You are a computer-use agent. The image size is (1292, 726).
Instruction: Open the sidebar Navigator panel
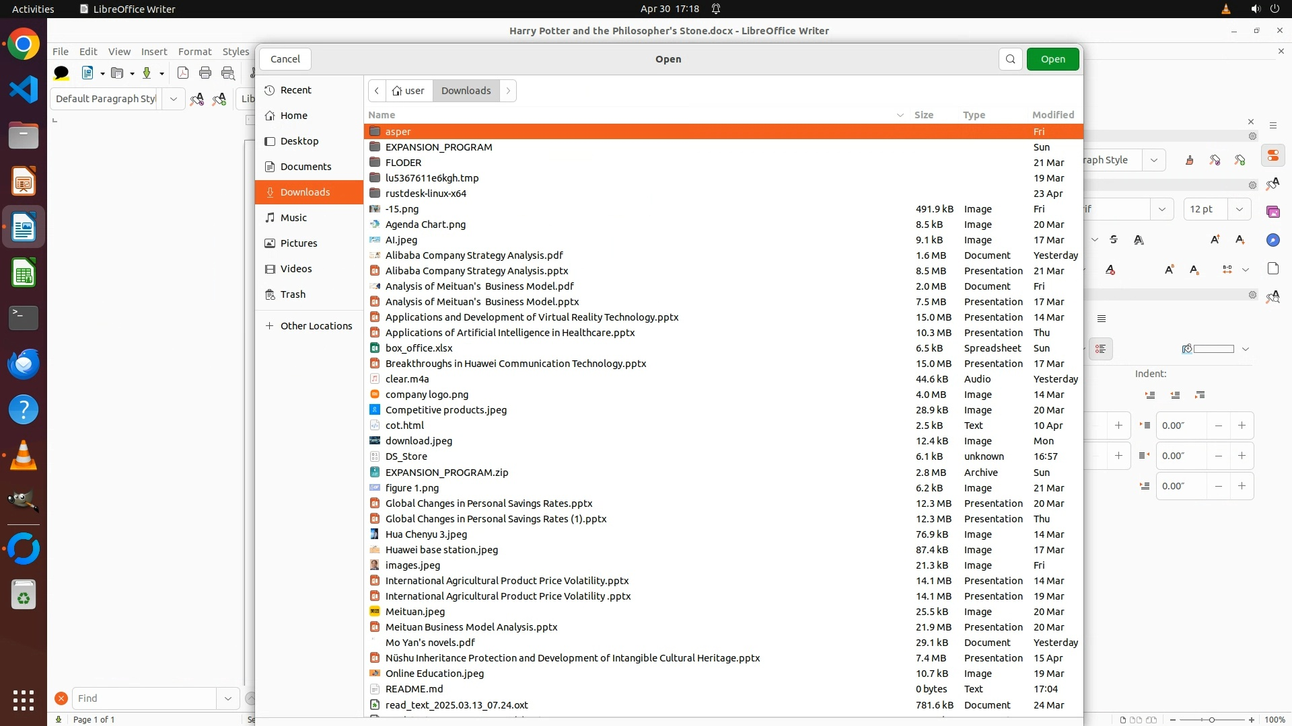(x=1272, y=240)
